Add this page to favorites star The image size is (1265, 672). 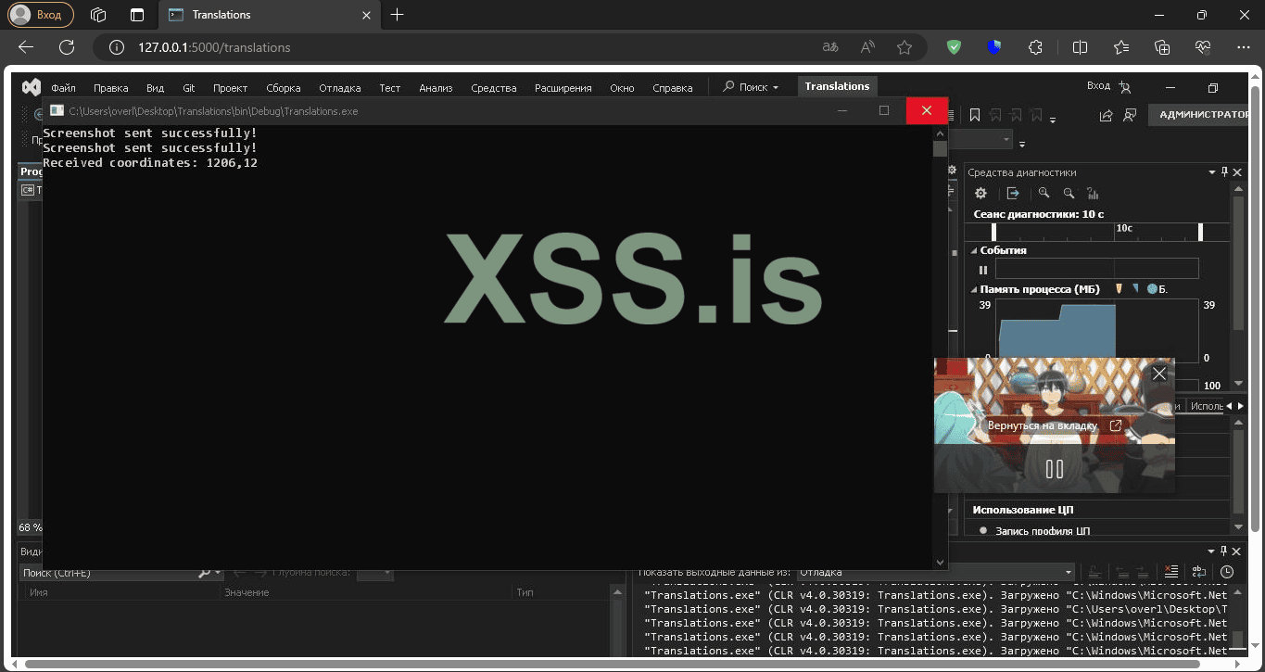904,47
